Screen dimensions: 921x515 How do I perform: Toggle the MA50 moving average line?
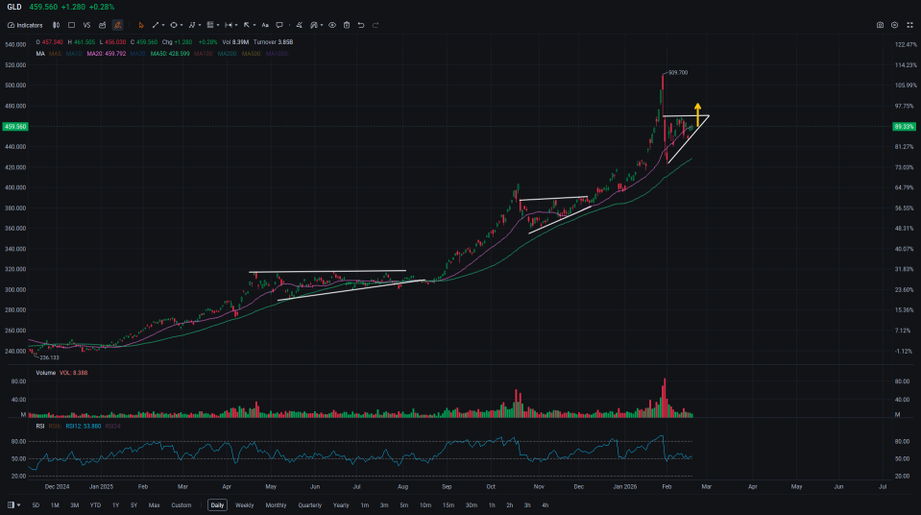[x=170, y=54]
